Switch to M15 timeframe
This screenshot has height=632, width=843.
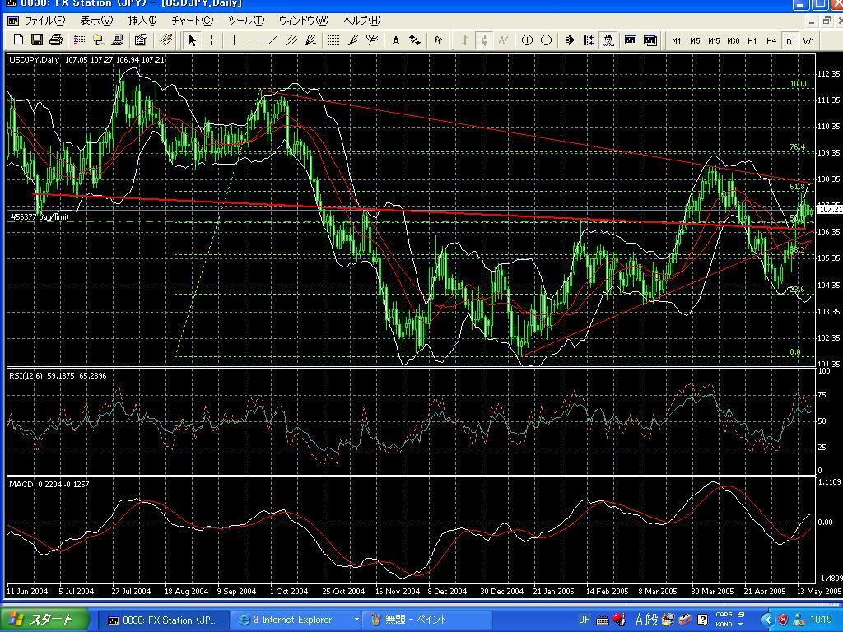(714, 40)
